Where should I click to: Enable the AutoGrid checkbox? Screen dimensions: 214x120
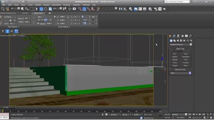175,51
